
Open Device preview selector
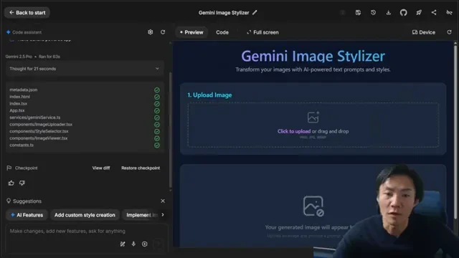424,32
